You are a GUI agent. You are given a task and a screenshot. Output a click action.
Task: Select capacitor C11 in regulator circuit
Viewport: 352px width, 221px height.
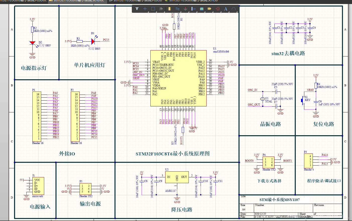point(215,181)
